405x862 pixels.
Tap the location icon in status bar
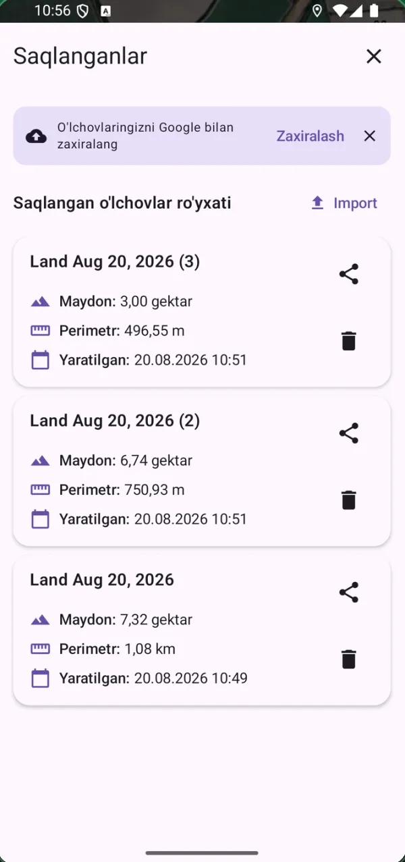(x=317, y=11)
